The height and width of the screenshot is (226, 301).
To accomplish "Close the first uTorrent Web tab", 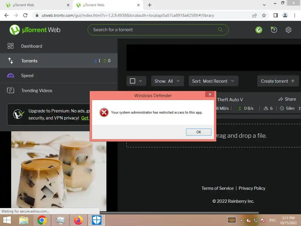I will pos(68,5).
